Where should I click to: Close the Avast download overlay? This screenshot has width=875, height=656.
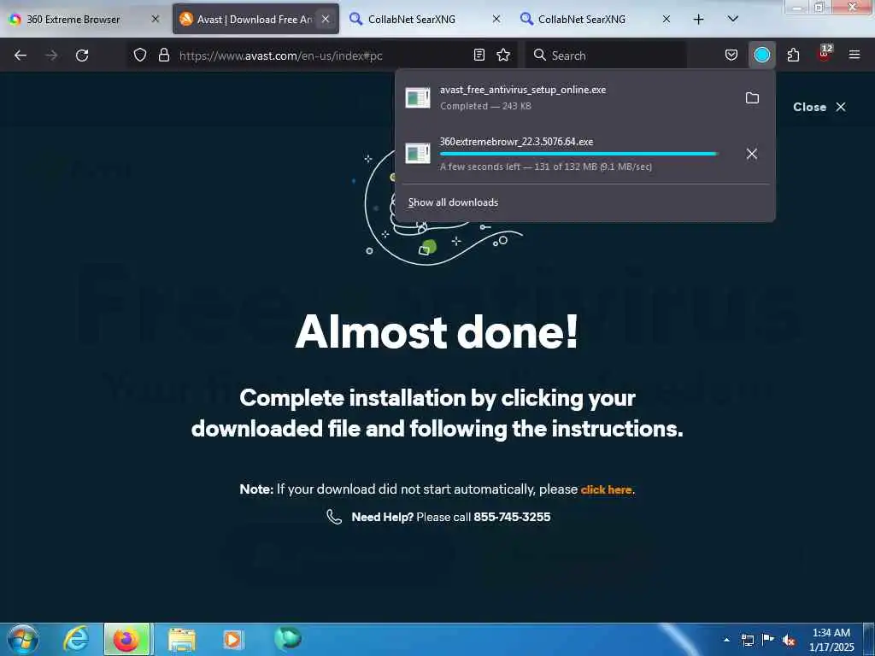tap(819, 107)
